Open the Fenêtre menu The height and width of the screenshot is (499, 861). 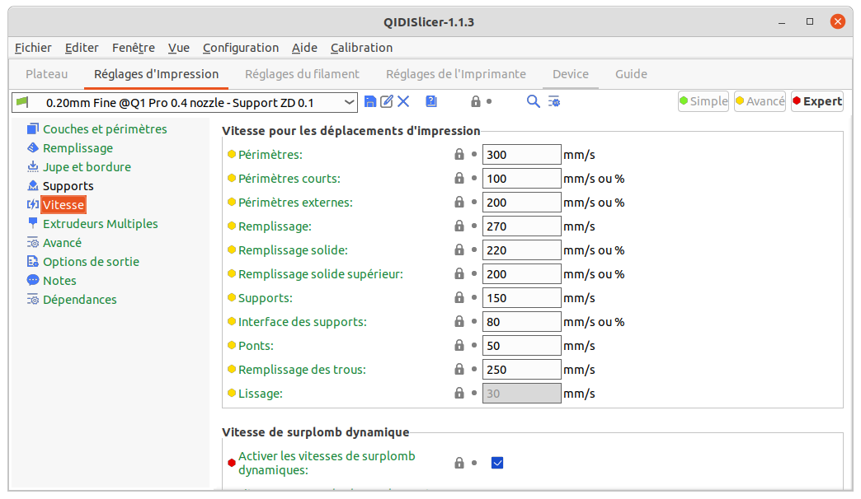coord(134,48)
